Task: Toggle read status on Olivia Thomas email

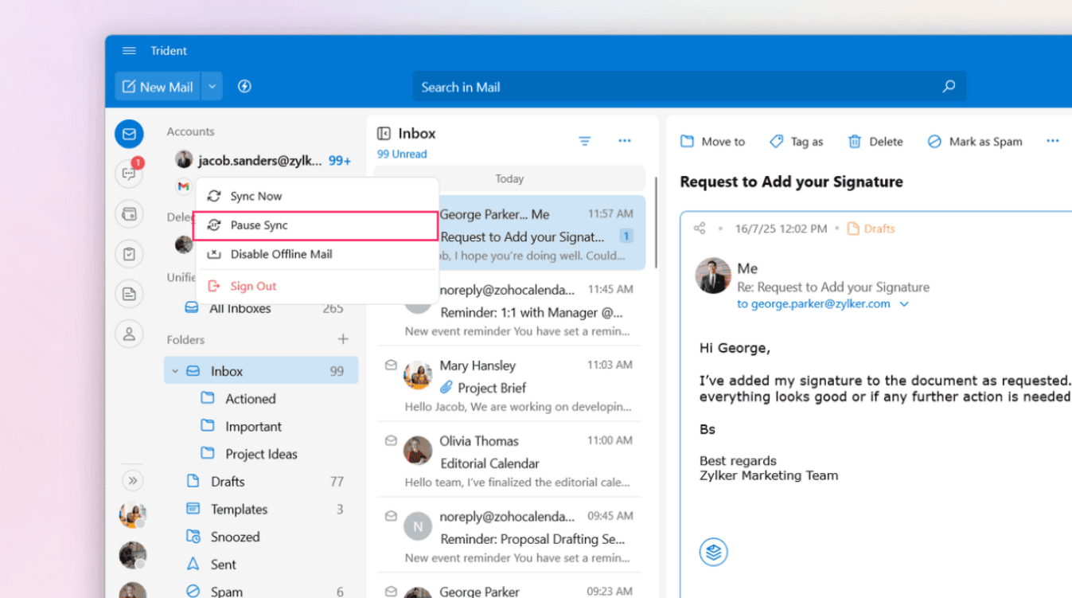Action: click(x=391, y=440)
